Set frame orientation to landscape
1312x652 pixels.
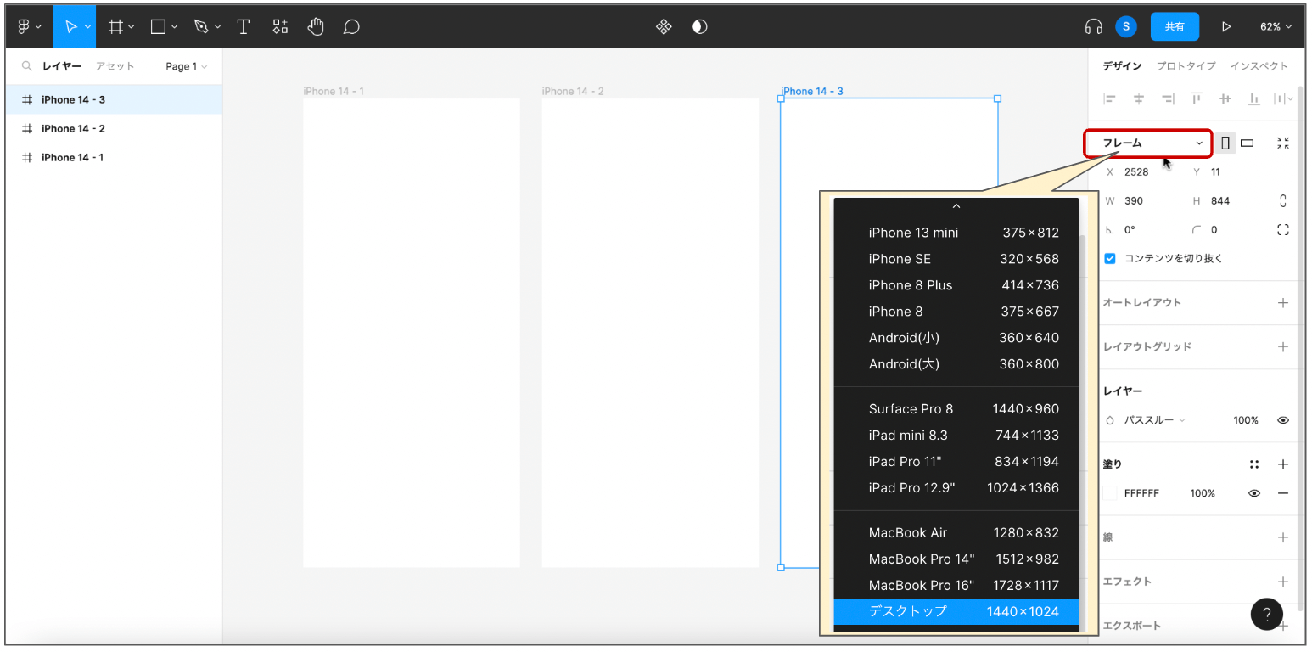(1248, 143)
